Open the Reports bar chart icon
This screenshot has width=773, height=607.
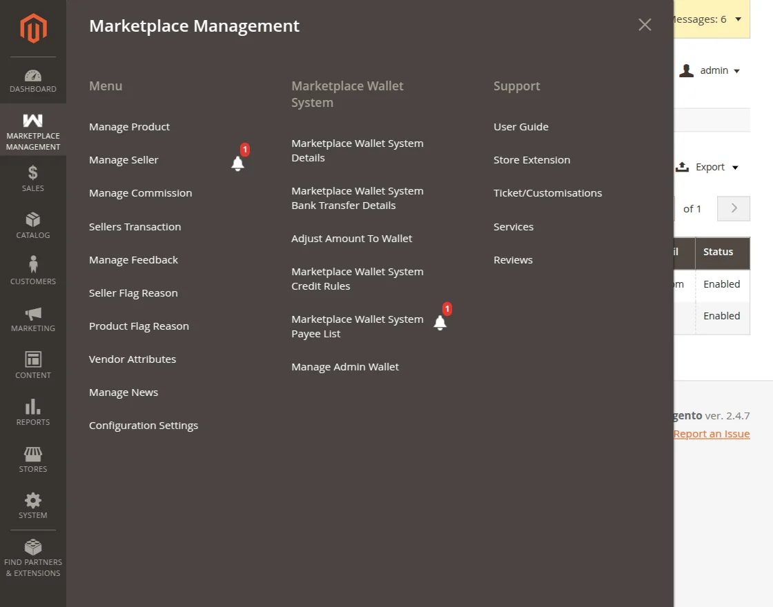33,407
